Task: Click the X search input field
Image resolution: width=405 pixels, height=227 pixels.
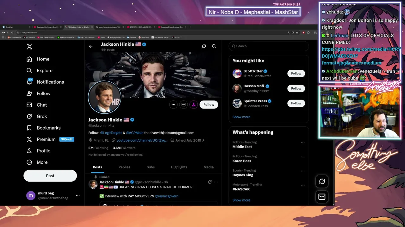Action: tap(269, 46)
